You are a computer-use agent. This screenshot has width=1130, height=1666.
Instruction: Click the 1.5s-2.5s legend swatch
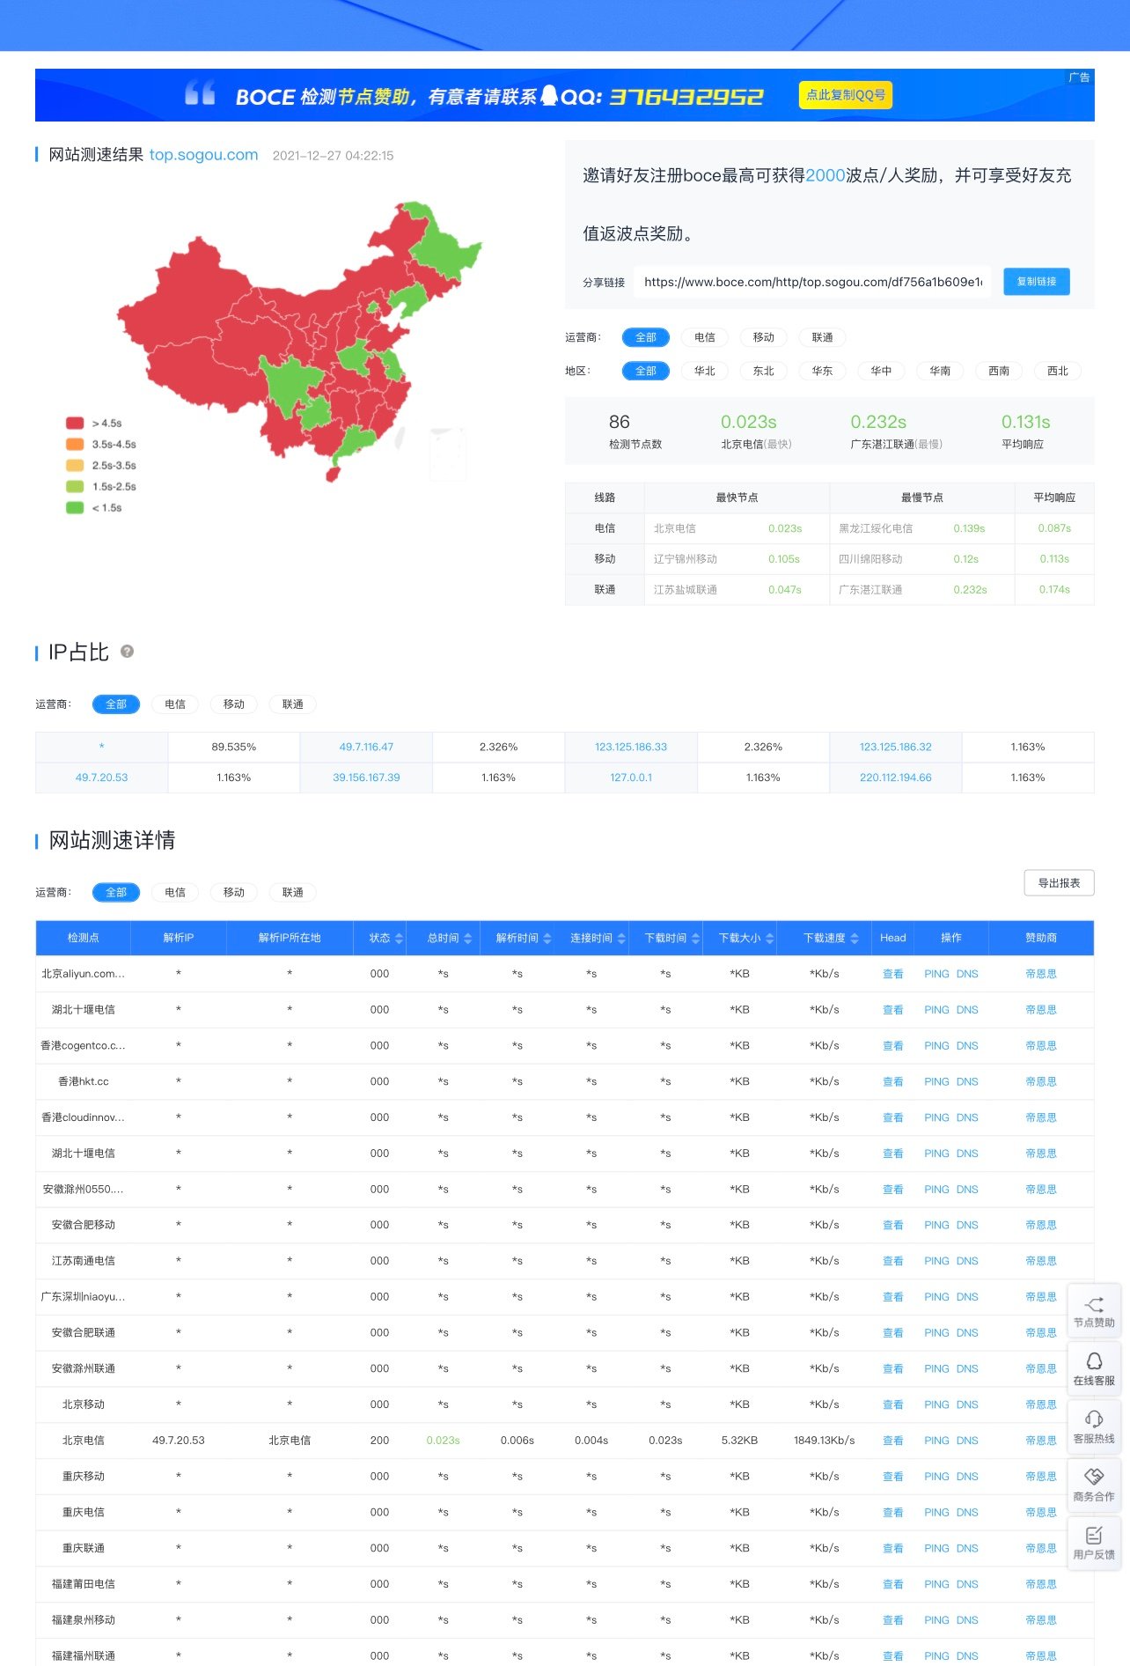[x=75, y=487]
